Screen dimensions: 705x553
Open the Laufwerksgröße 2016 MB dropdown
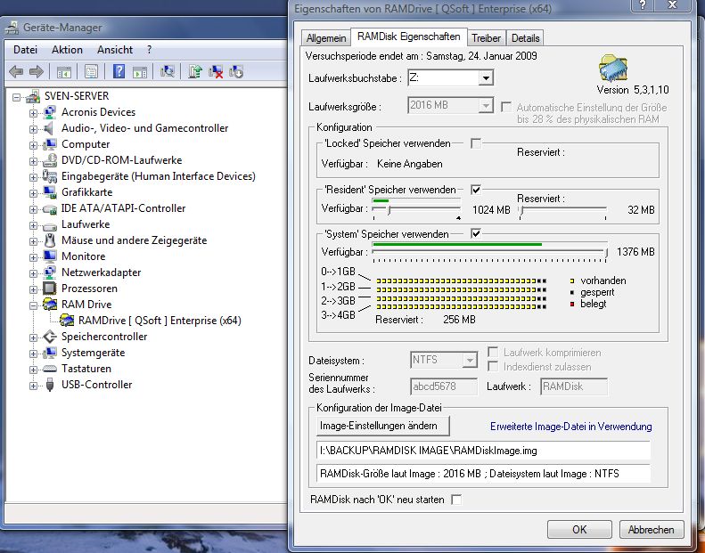coord(485,106)
